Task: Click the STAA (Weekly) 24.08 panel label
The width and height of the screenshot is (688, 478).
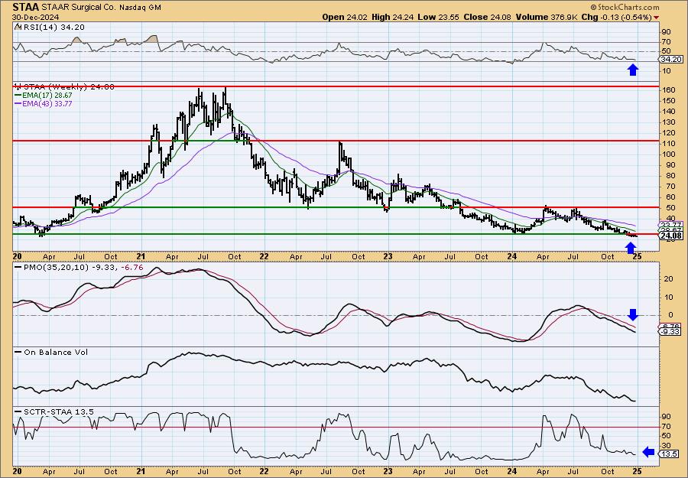Action: 69,87
